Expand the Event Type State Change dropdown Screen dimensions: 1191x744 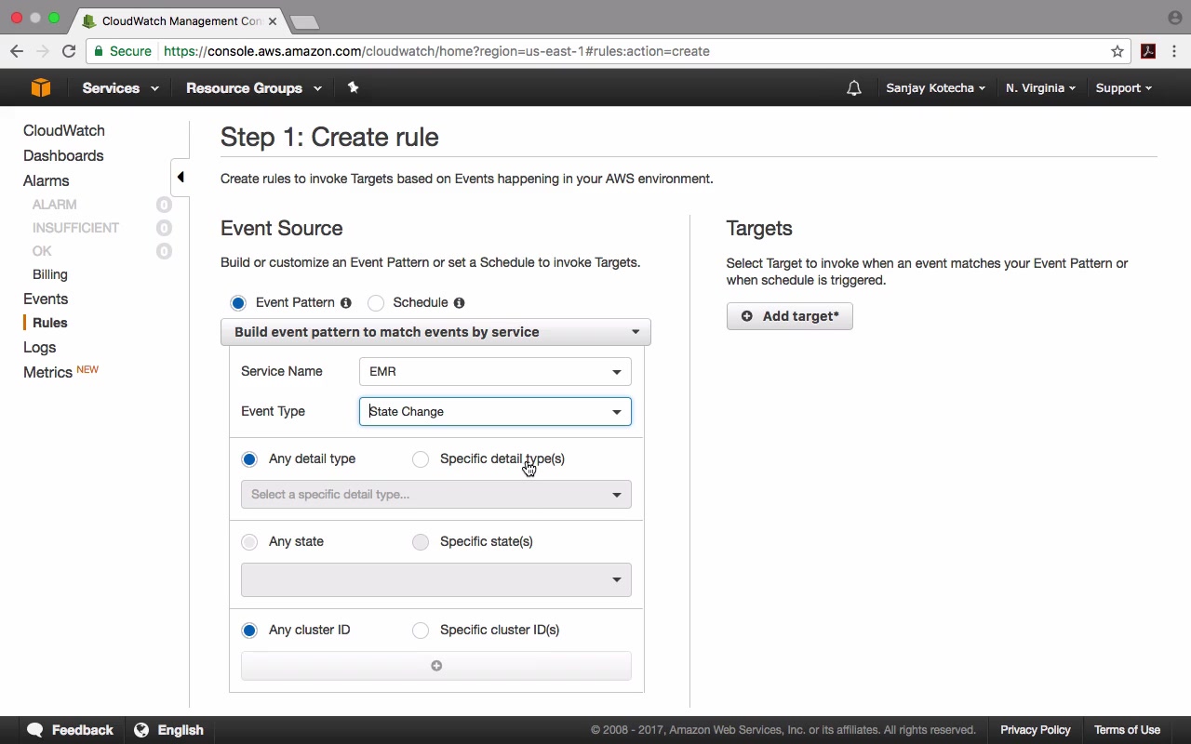tap(494, 412)
